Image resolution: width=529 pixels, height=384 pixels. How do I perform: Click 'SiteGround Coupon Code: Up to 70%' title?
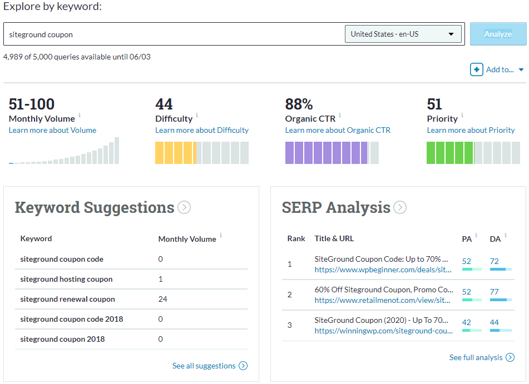(381, 259)
